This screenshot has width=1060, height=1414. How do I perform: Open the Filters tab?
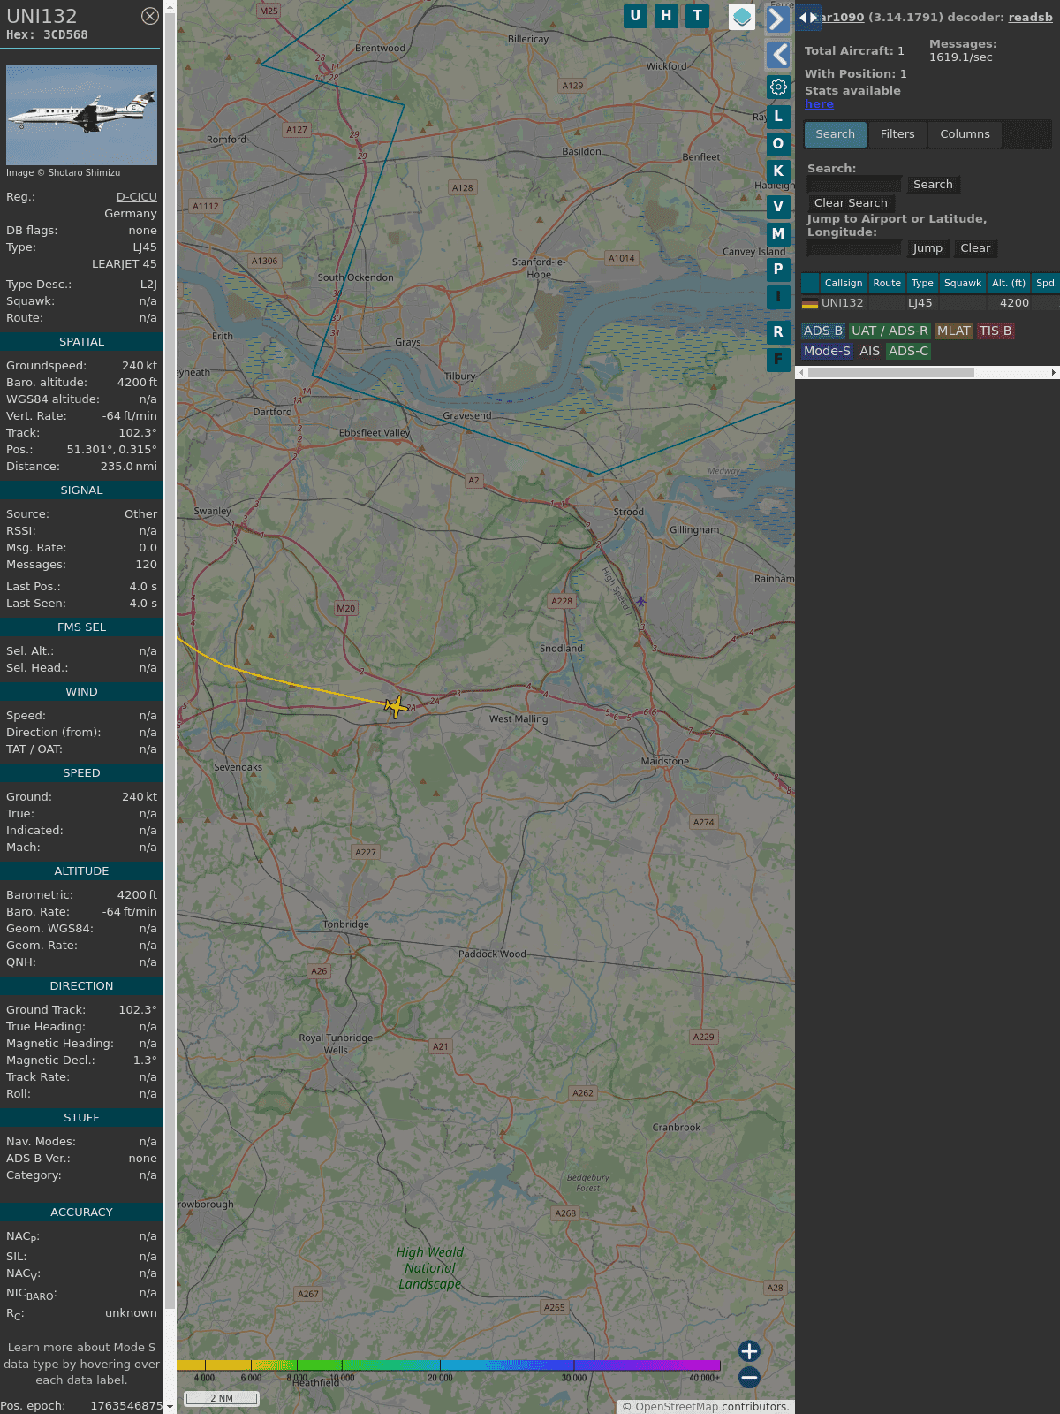[897, 134]
